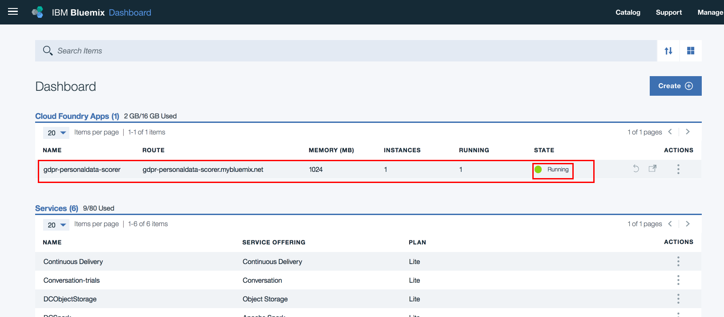
Task: Go to next page of Services
Action: pyautogui.click(x=688, y=224)
